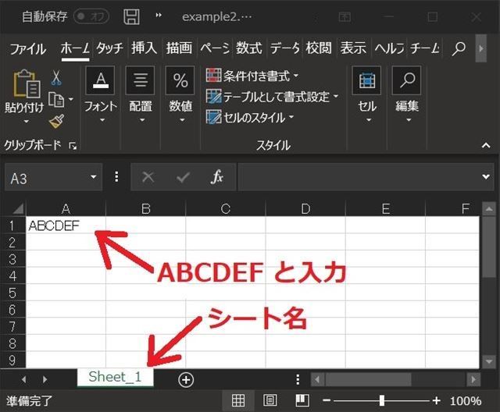Expand the フォント group dropdown arrow
This screenshot has width=500, height=412.
click(x=102, y=120)
